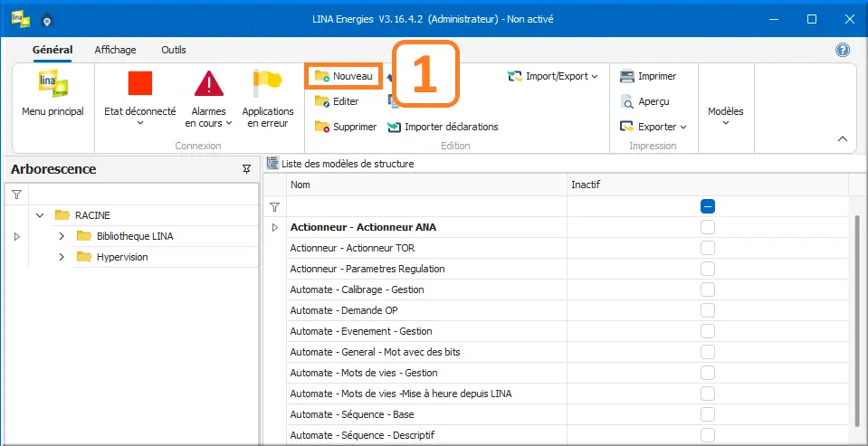Click the location pin icon in title bar

coord(48,21)
